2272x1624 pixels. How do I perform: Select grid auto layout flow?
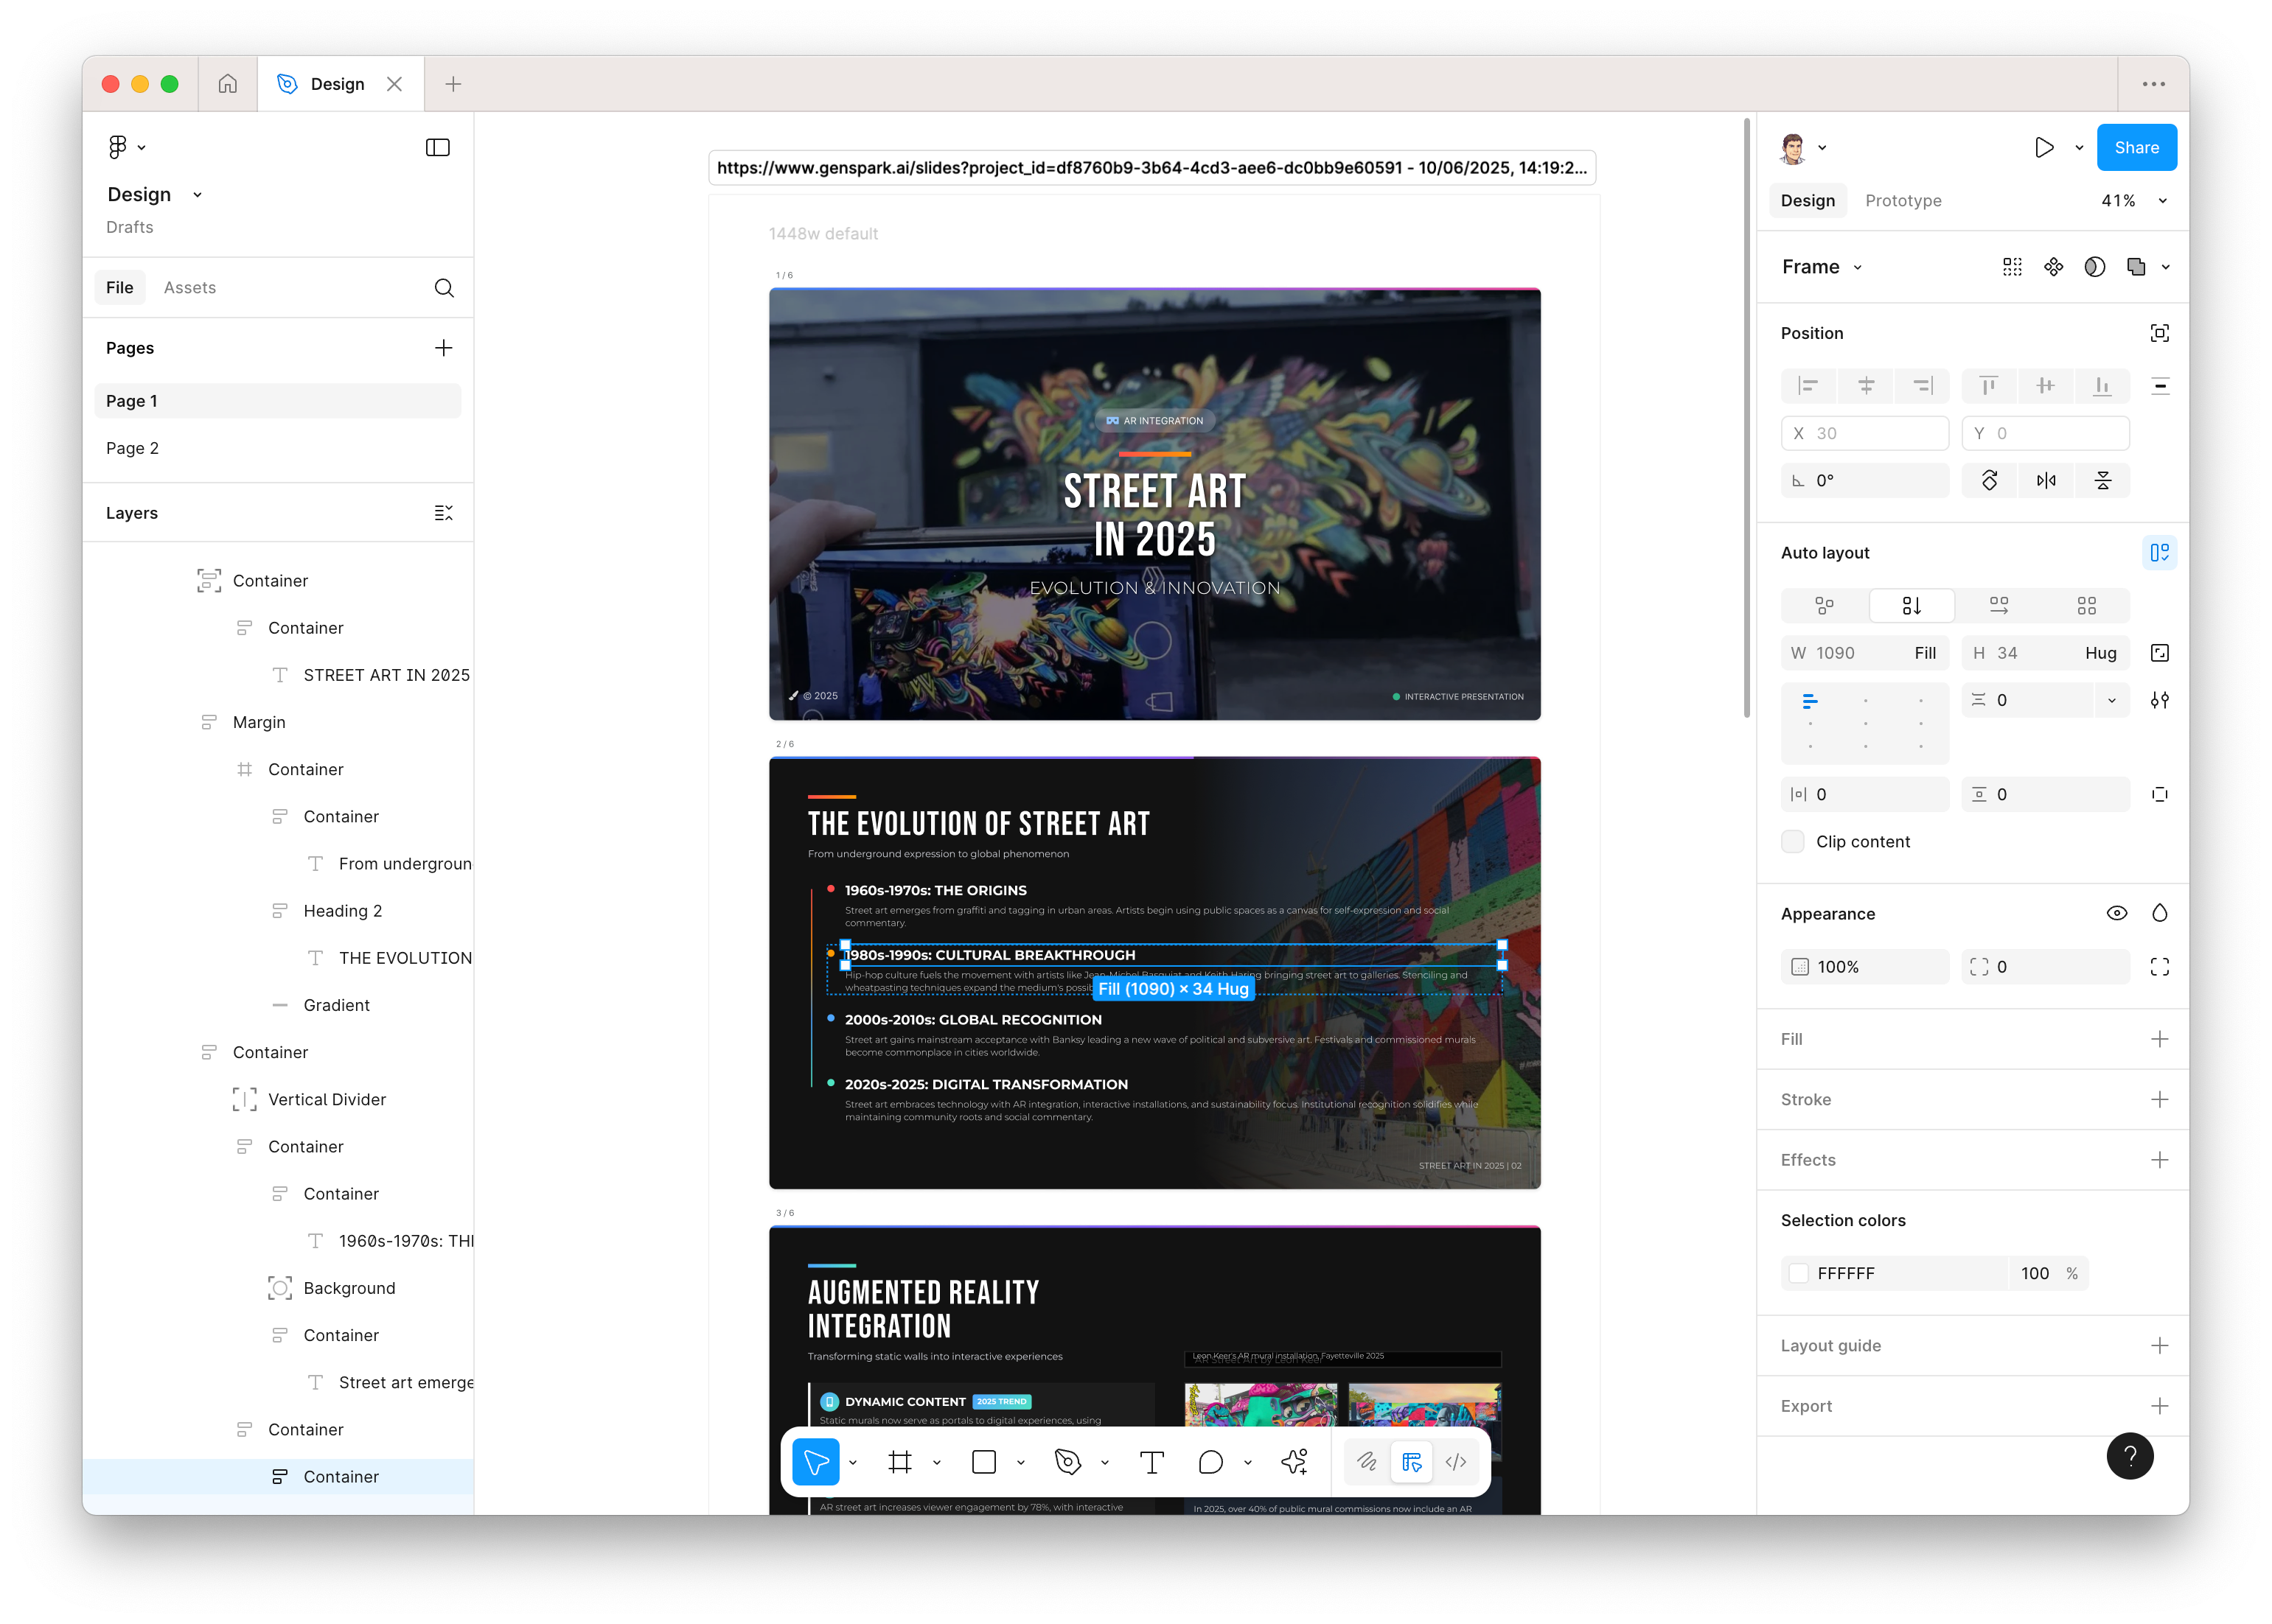click(2087, 606)
